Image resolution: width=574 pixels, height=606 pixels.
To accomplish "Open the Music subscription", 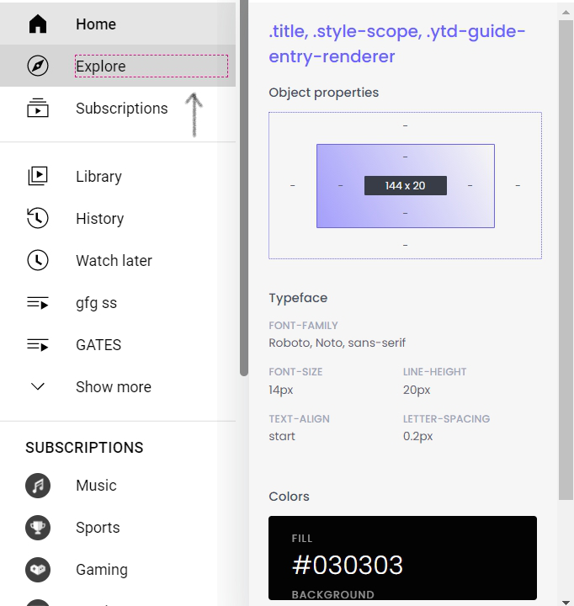I will (x=118, y=486).
